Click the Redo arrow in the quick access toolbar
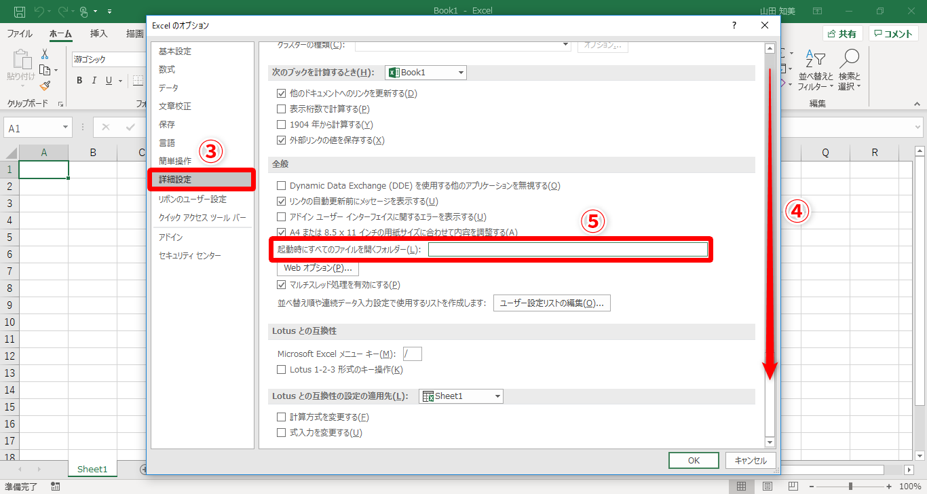Image resolution: width=927 pixels, height=494 pixels. (62, 12)
